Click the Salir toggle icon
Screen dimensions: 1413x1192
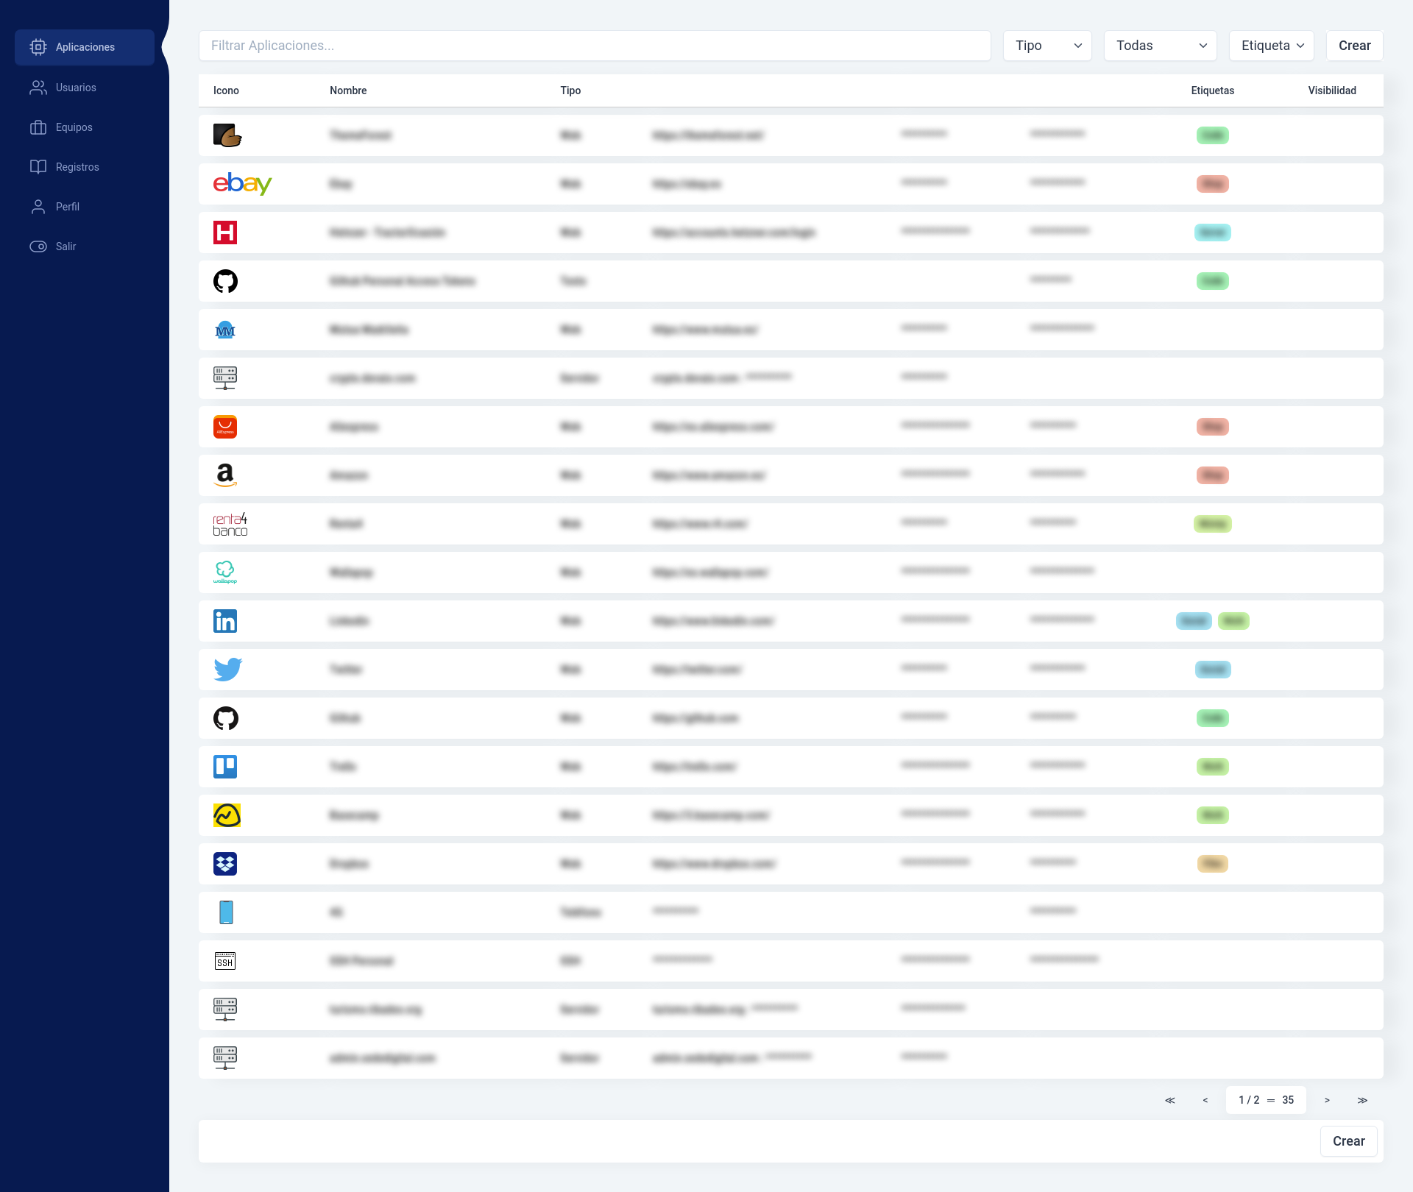pyautogui.click(x=38, y=246)
